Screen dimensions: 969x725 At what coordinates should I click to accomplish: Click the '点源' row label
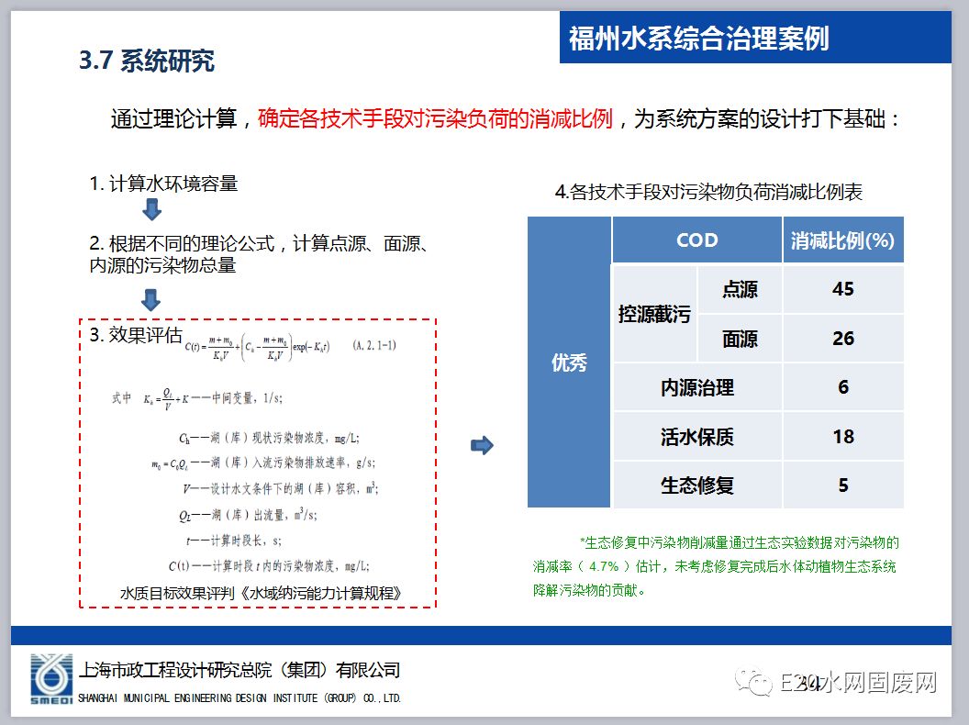tap(740, 289)
